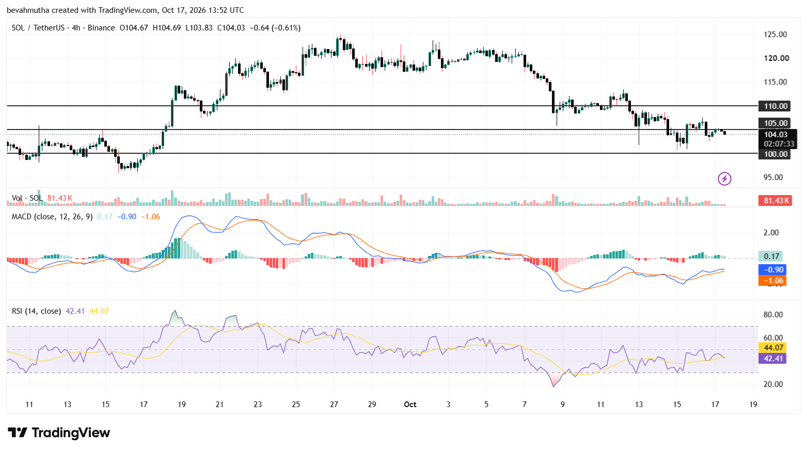Click the purple RSI label 42.41 on axis
The image size is (807, 452).
[773, 359]
